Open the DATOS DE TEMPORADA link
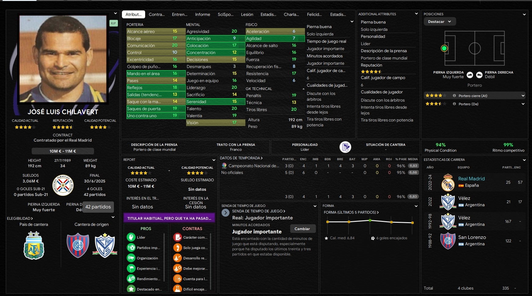Viewport: 532px width, 296px height. (241, 158)
